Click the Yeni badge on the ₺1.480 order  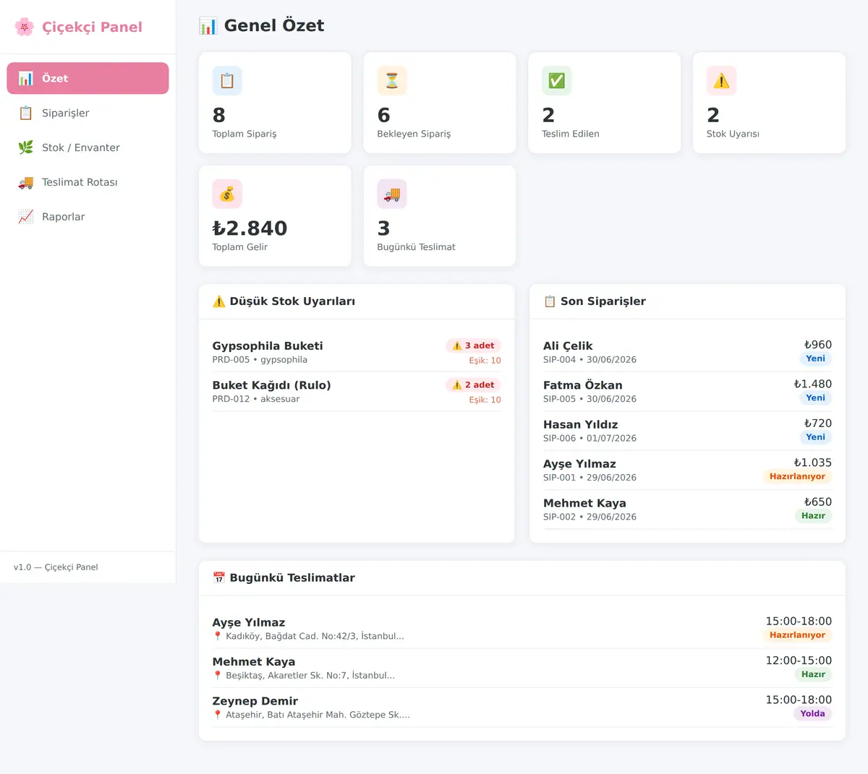coord(815,398)
